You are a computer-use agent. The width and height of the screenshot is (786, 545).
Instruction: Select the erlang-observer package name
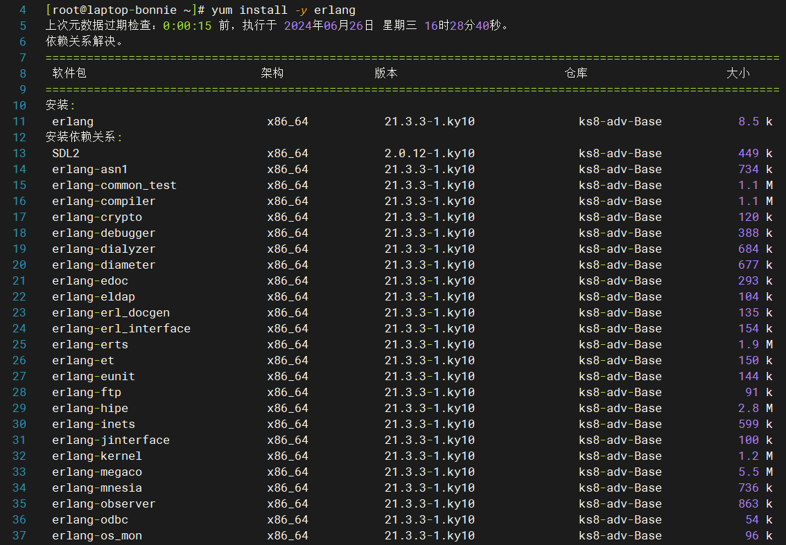coord(104,504)
